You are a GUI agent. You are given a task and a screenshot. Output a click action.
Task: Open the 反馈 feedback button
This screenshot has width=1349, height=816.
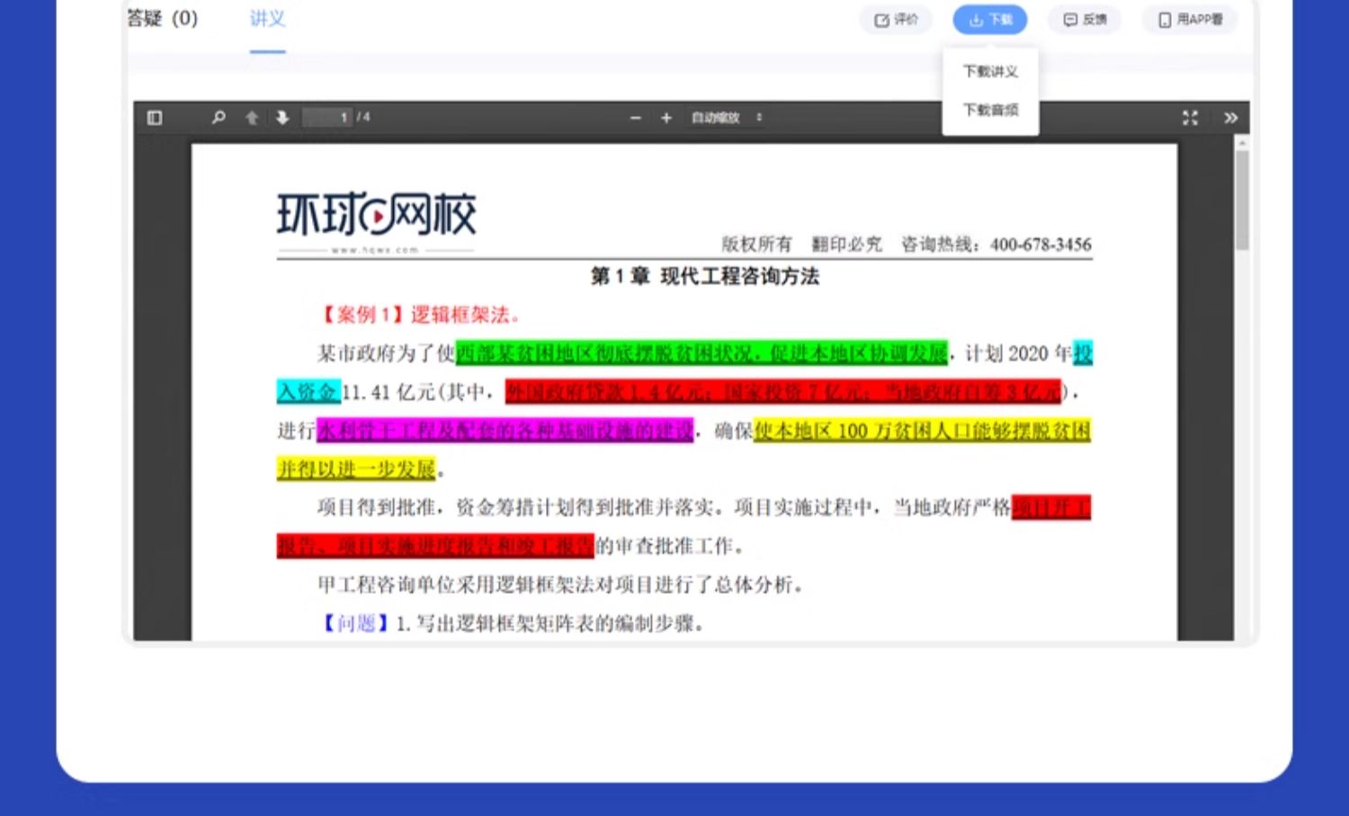click(1085, 20)
